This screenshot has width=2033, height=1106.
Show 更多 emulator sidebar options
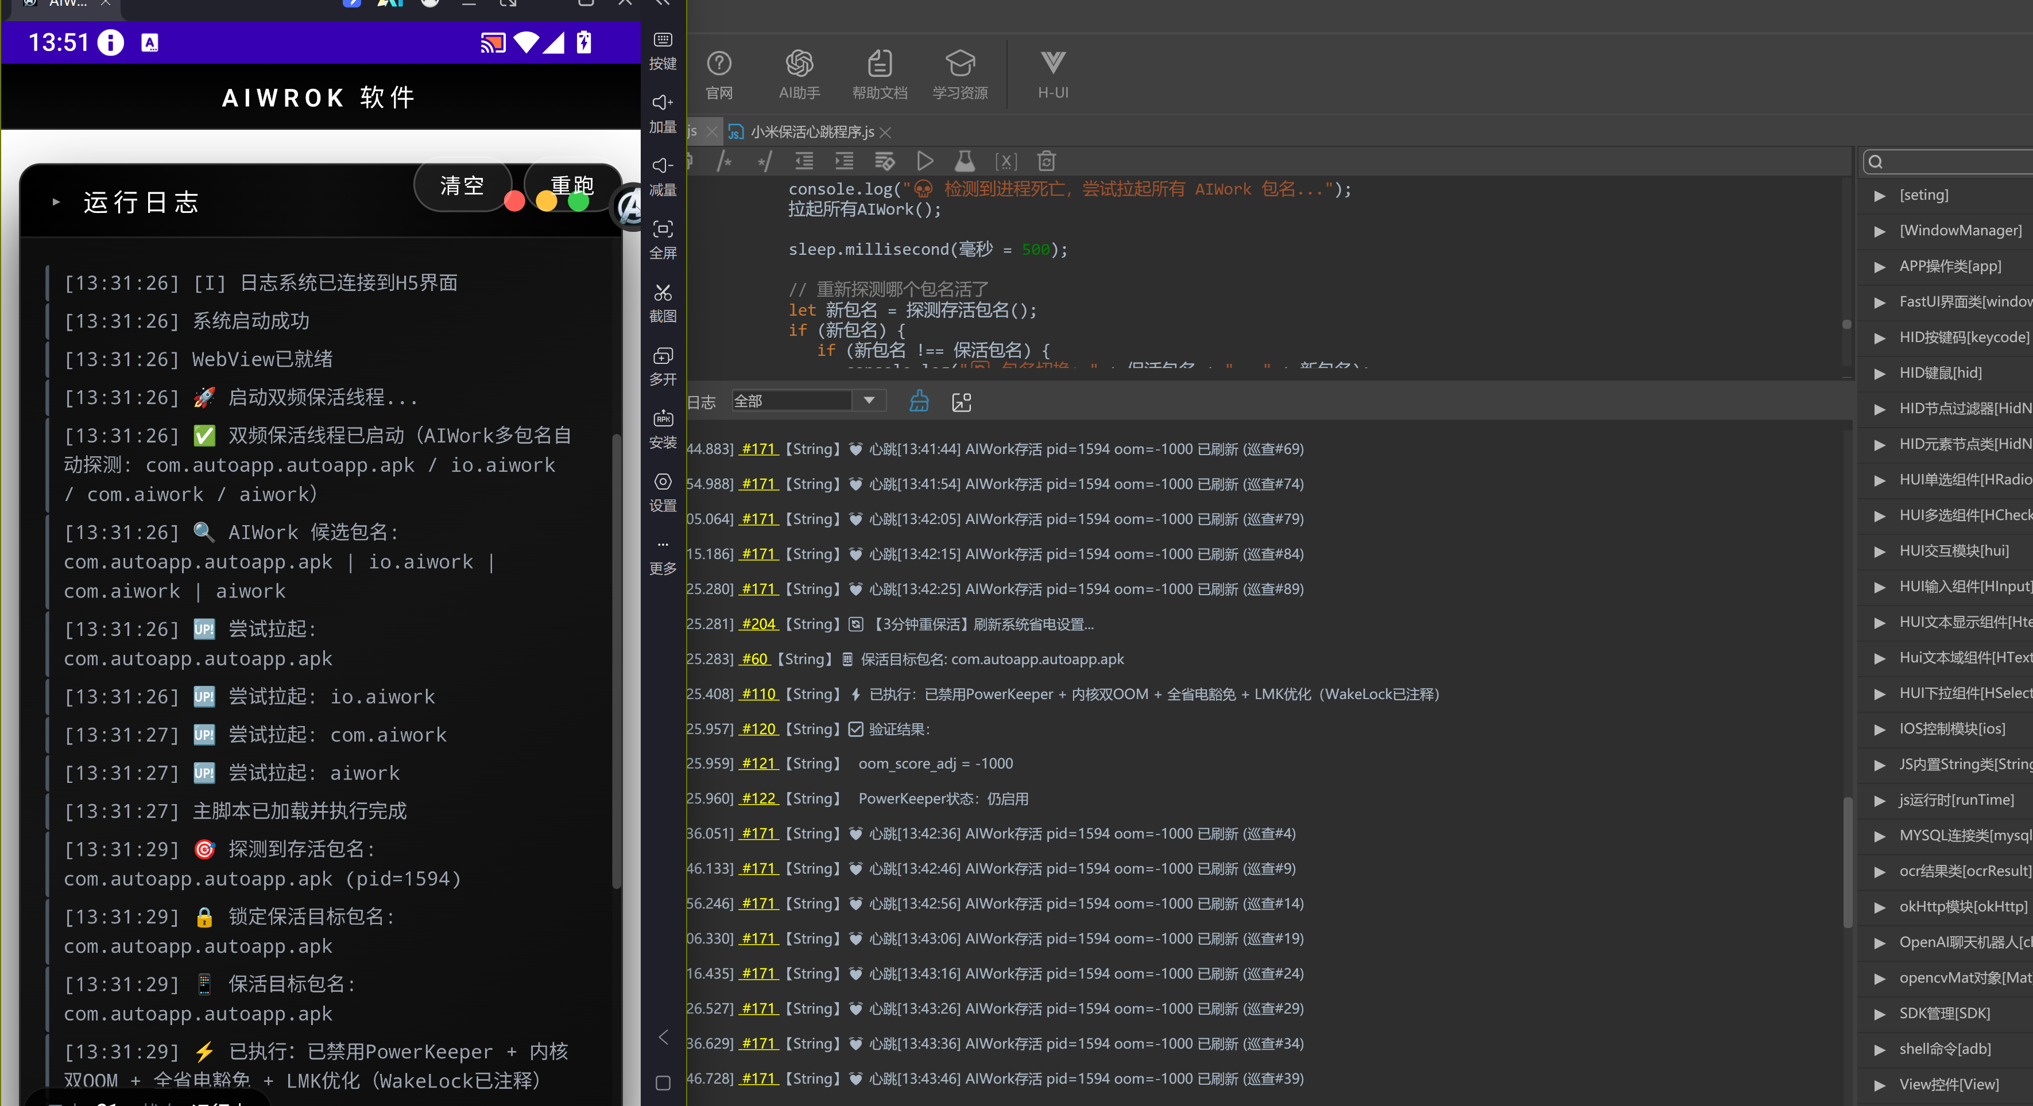pyautogui.click(x=662, y=557)
